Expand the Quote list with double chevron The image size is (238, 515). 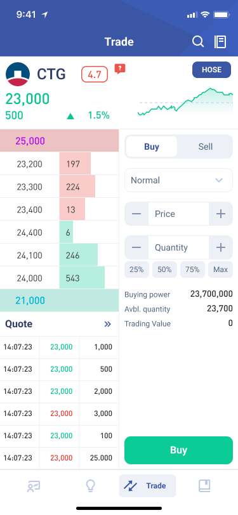pos(107,324)
